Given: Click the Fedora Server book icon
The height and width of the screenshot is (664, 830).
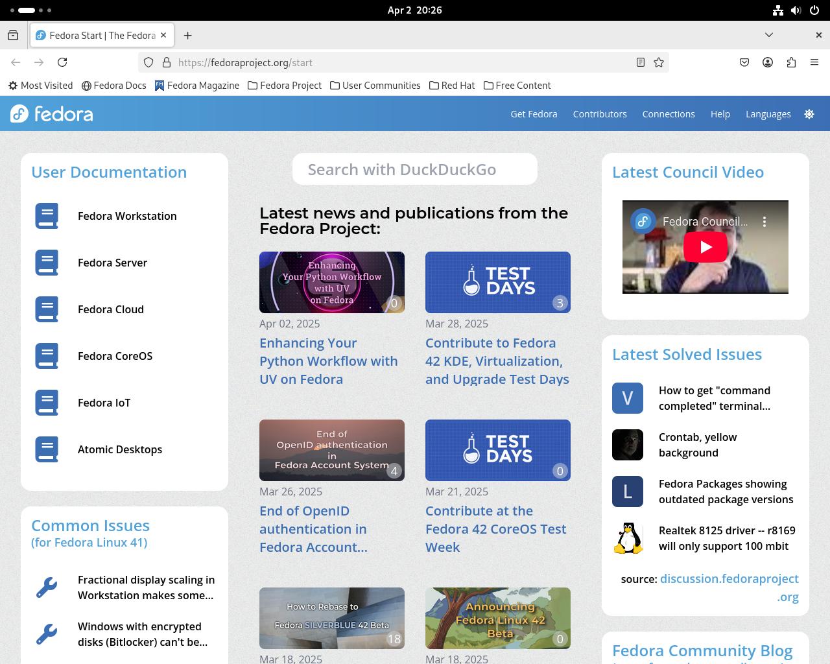Looking at the screenshot, I should [47, 263].
